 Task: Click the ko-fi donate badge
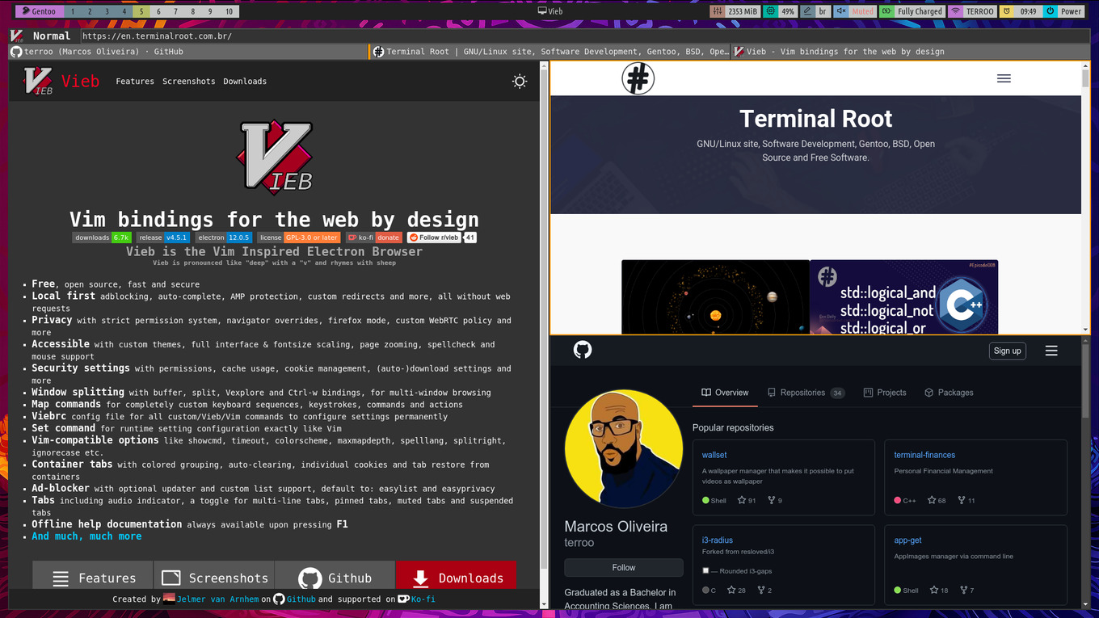[374, 238]
